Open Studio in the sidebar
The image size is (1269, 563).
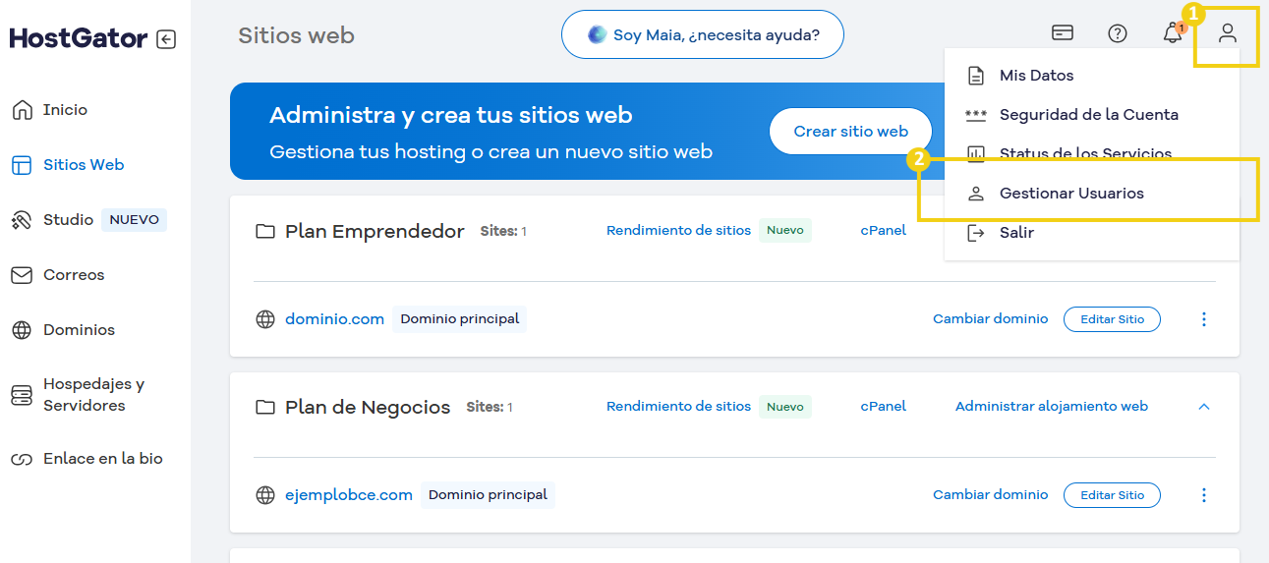68,220
